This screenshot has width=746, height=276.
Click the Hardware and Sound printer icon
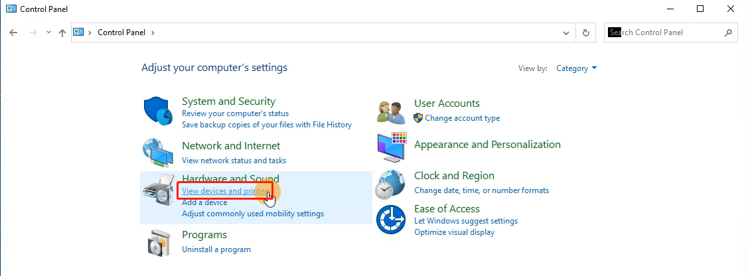[x=159, y=190]
